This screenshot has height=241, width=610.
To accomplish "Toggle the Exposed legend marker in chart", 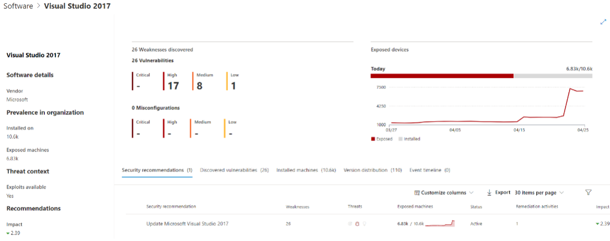I will pyautogui.click(x=373, y=139).
